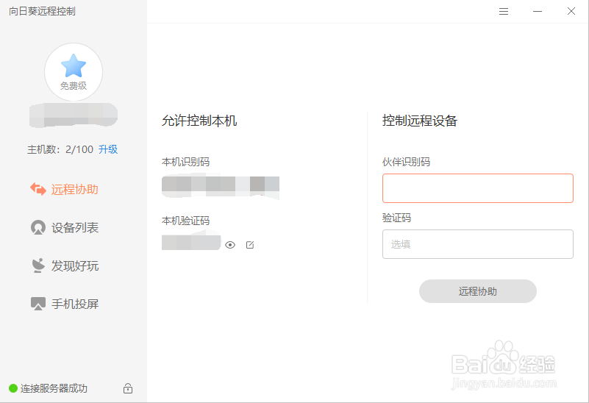Switch to 手机投屏 section

[64, 304]
